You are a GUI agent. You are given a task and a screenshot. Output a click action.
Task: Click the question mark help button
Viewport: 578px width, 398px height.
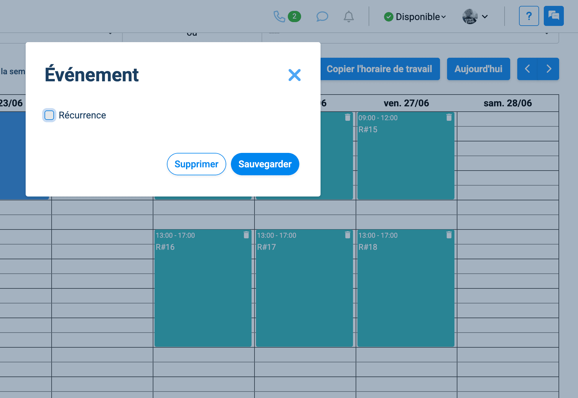[x=529, y=16]
